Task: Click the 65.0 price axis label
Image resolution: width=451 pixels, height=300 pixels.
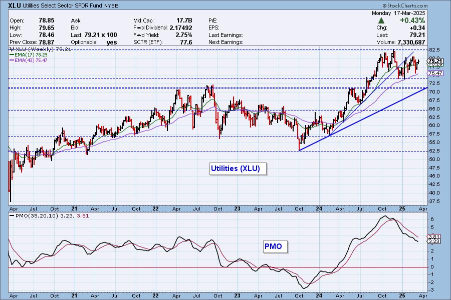Action: point(434,109)
